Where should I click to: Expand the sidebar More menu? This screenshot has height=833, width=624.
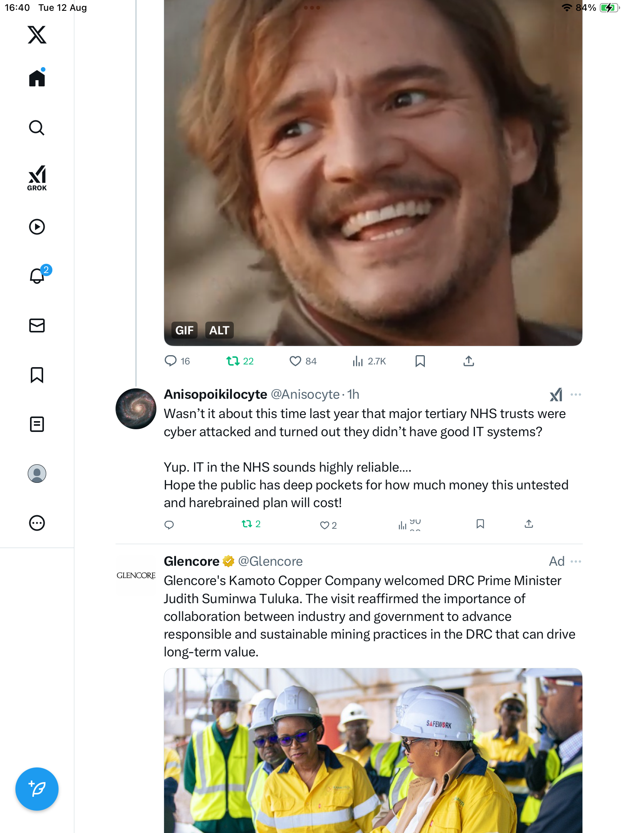tap(37, 523)
